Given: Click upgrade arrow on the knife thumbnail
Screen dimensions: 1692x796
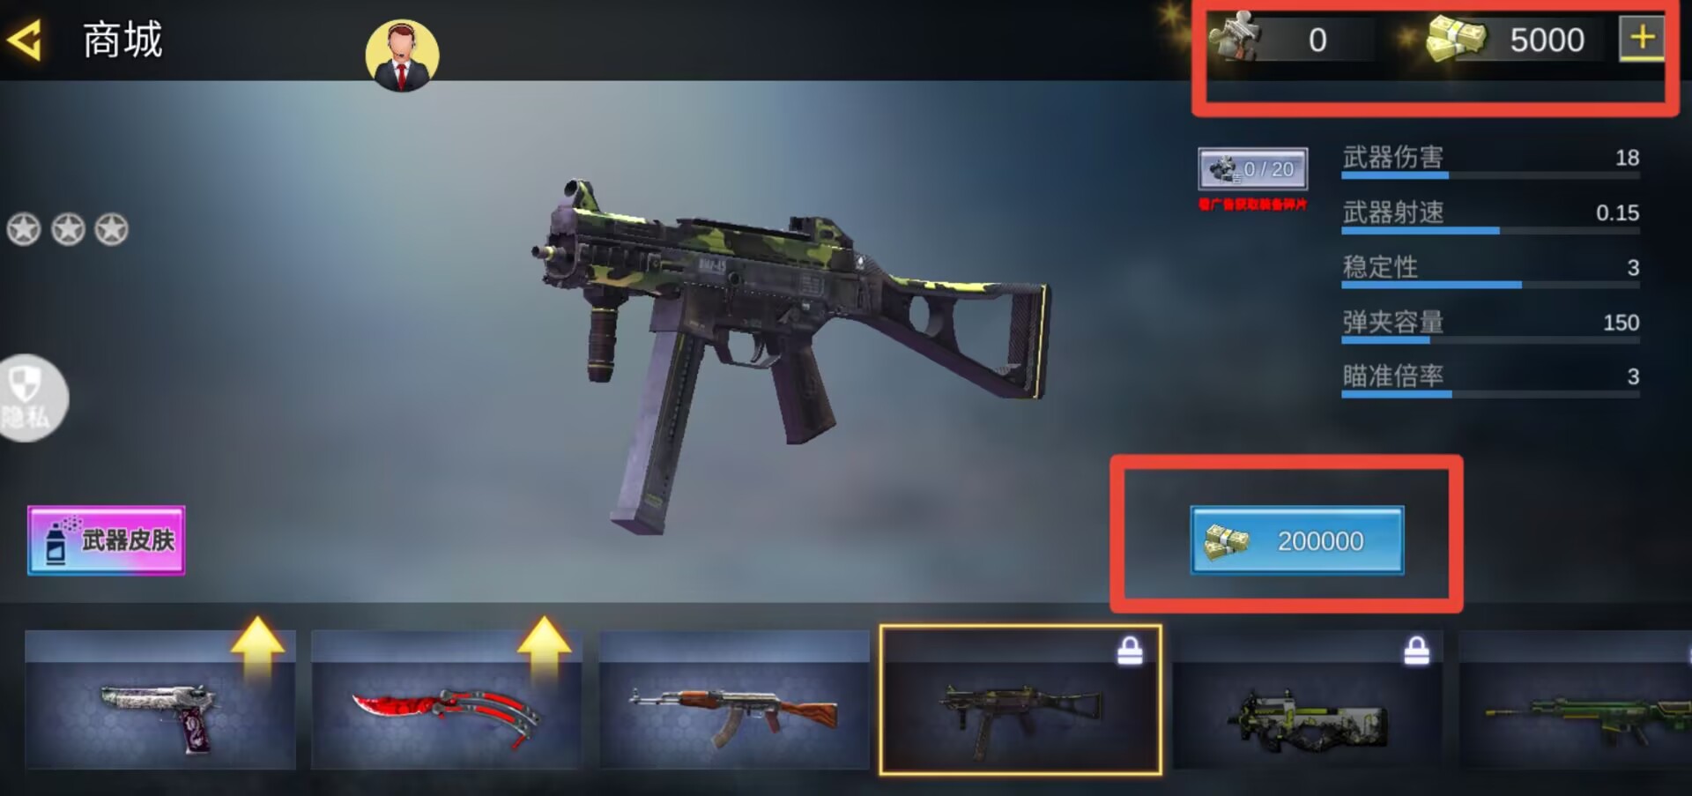Looking at the screenshot, I should pyautogui.click(x=544, y=647).
